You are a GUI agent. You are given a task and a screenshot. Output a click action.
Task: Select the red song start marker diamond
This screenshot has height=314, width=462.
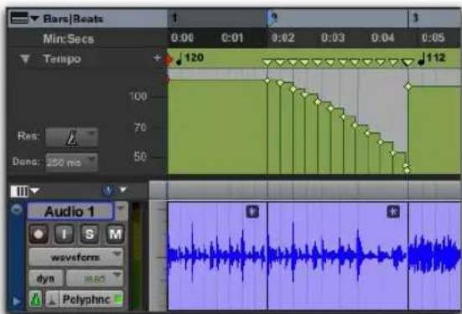[169, 60]
